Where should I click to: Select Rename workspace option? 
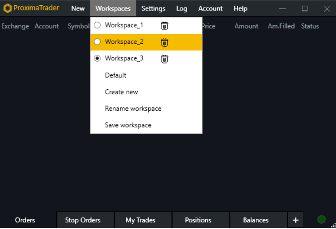point(146,109)
